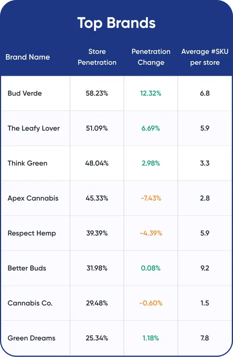The width and height of the screenshot is (233, 357).
Task: Click Bud Verde's 58.23% store penetration
Action: coord(97,93)
